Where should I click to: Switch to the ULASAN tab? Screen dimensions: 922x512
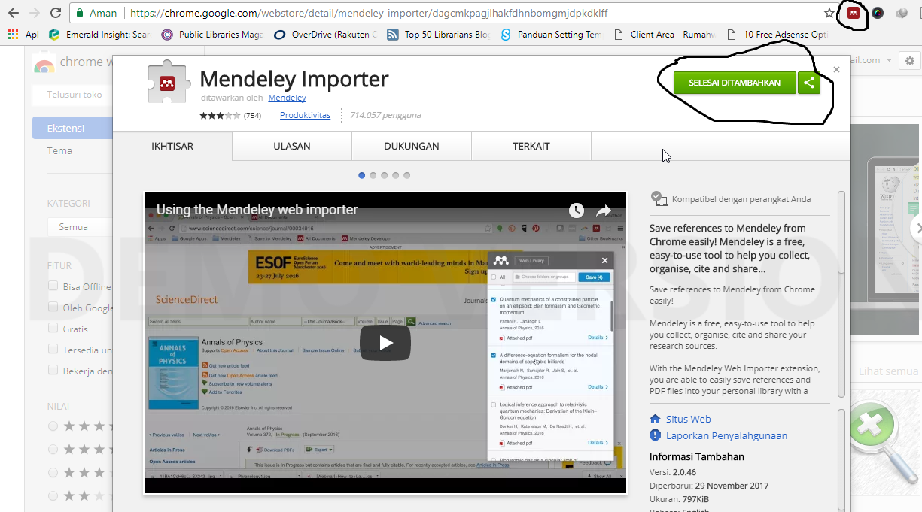292,146
